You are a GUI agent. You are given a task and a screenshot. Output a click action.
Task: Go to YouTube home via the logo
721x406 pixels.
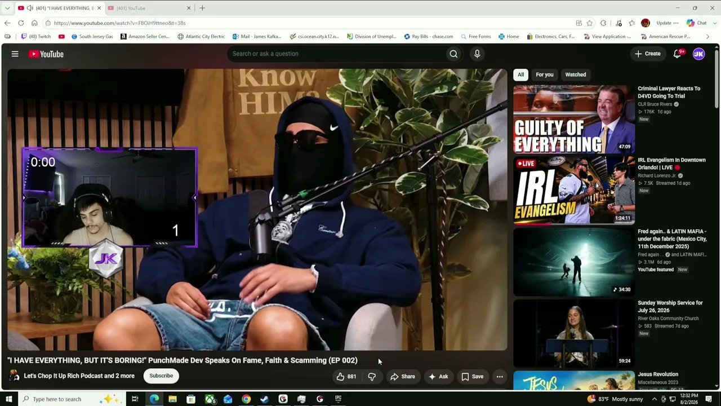point(46,54)
